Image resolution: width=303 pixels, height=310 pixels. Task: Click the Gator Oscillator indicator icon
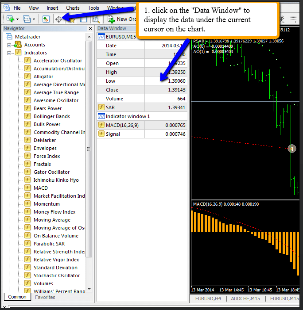[x=27, y=172]
